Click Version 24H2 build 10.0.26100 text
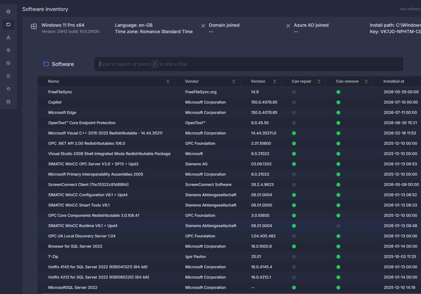The width and height of the screenshot is (421, 294). 70,32
